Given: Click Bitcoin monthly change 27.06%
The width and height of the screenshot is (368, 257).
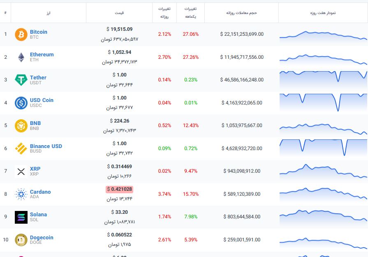Looking at the screenshot, I should click(x=191, y=34).
